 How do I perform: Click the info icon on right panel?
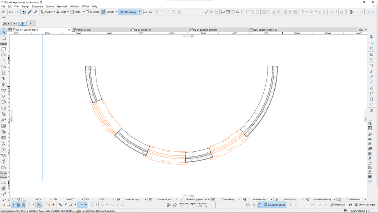pyautogui.click(x=371, y=110)
